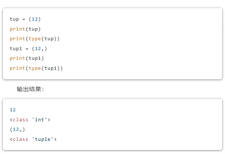The image size is (225, 154).
Task: Click the output value 12
Action: coord(12,110)
